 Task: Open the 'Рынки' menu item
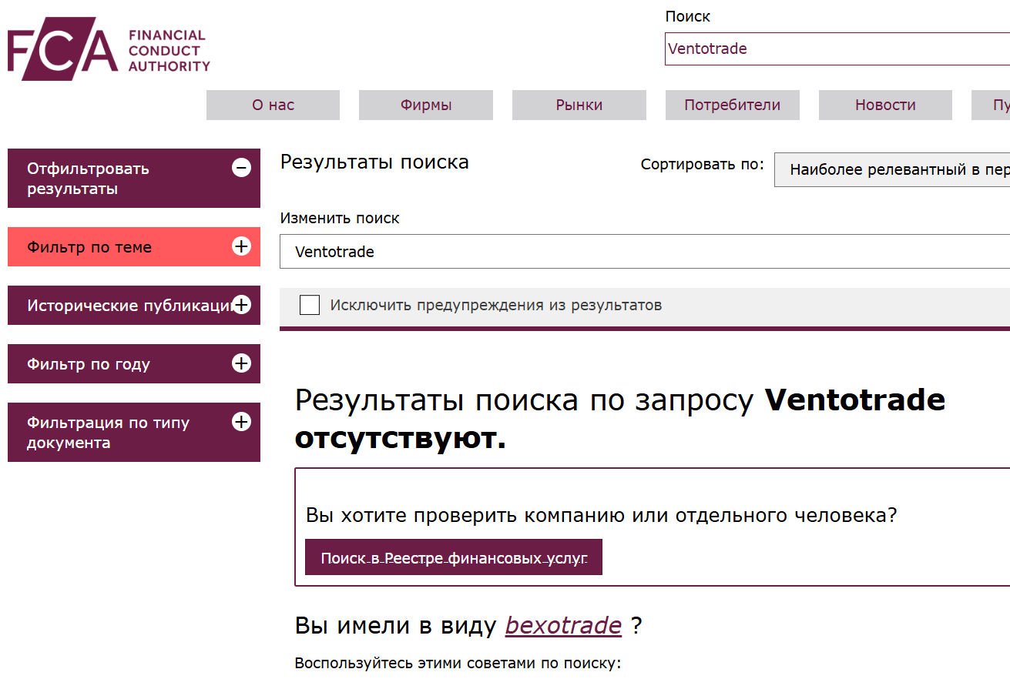[579, 105]
